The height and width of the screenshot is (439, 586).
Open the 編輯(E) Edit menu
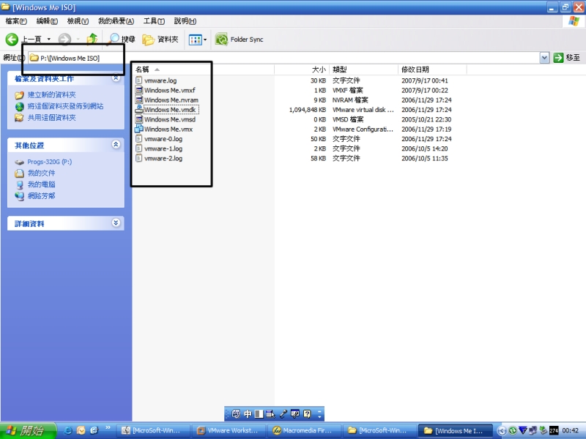tap(47, 21)
